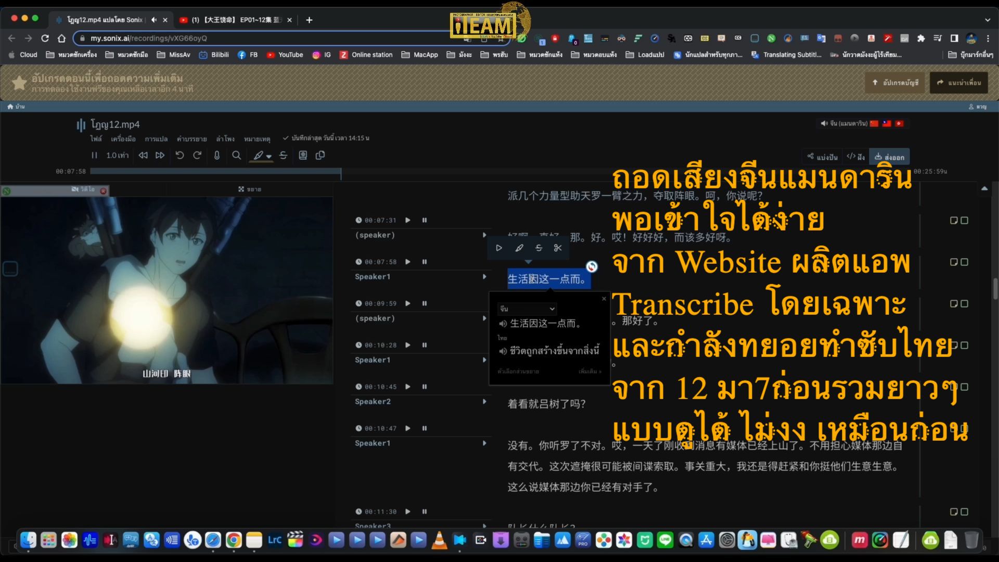Reload the page in Chrome
Screen dimensions: 999x562
[45, 38]
